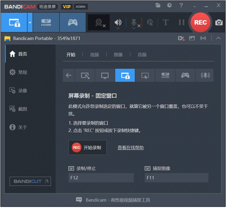Toggle the mouse click effect
226x208 pixels.
(150, 23)
